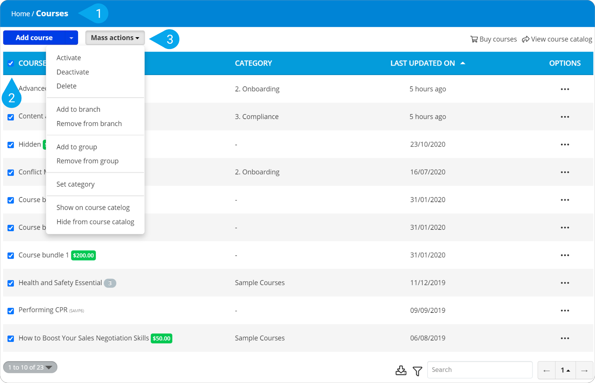Open the page number 1 selector

click(565, 370)
